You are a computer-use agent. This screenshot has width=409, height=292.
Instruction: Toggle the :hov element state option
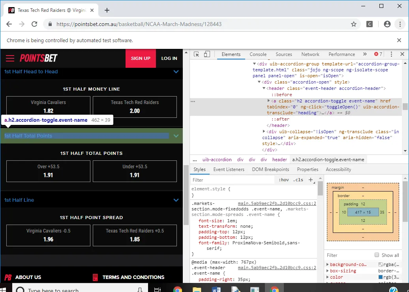(x=283, y=180)
